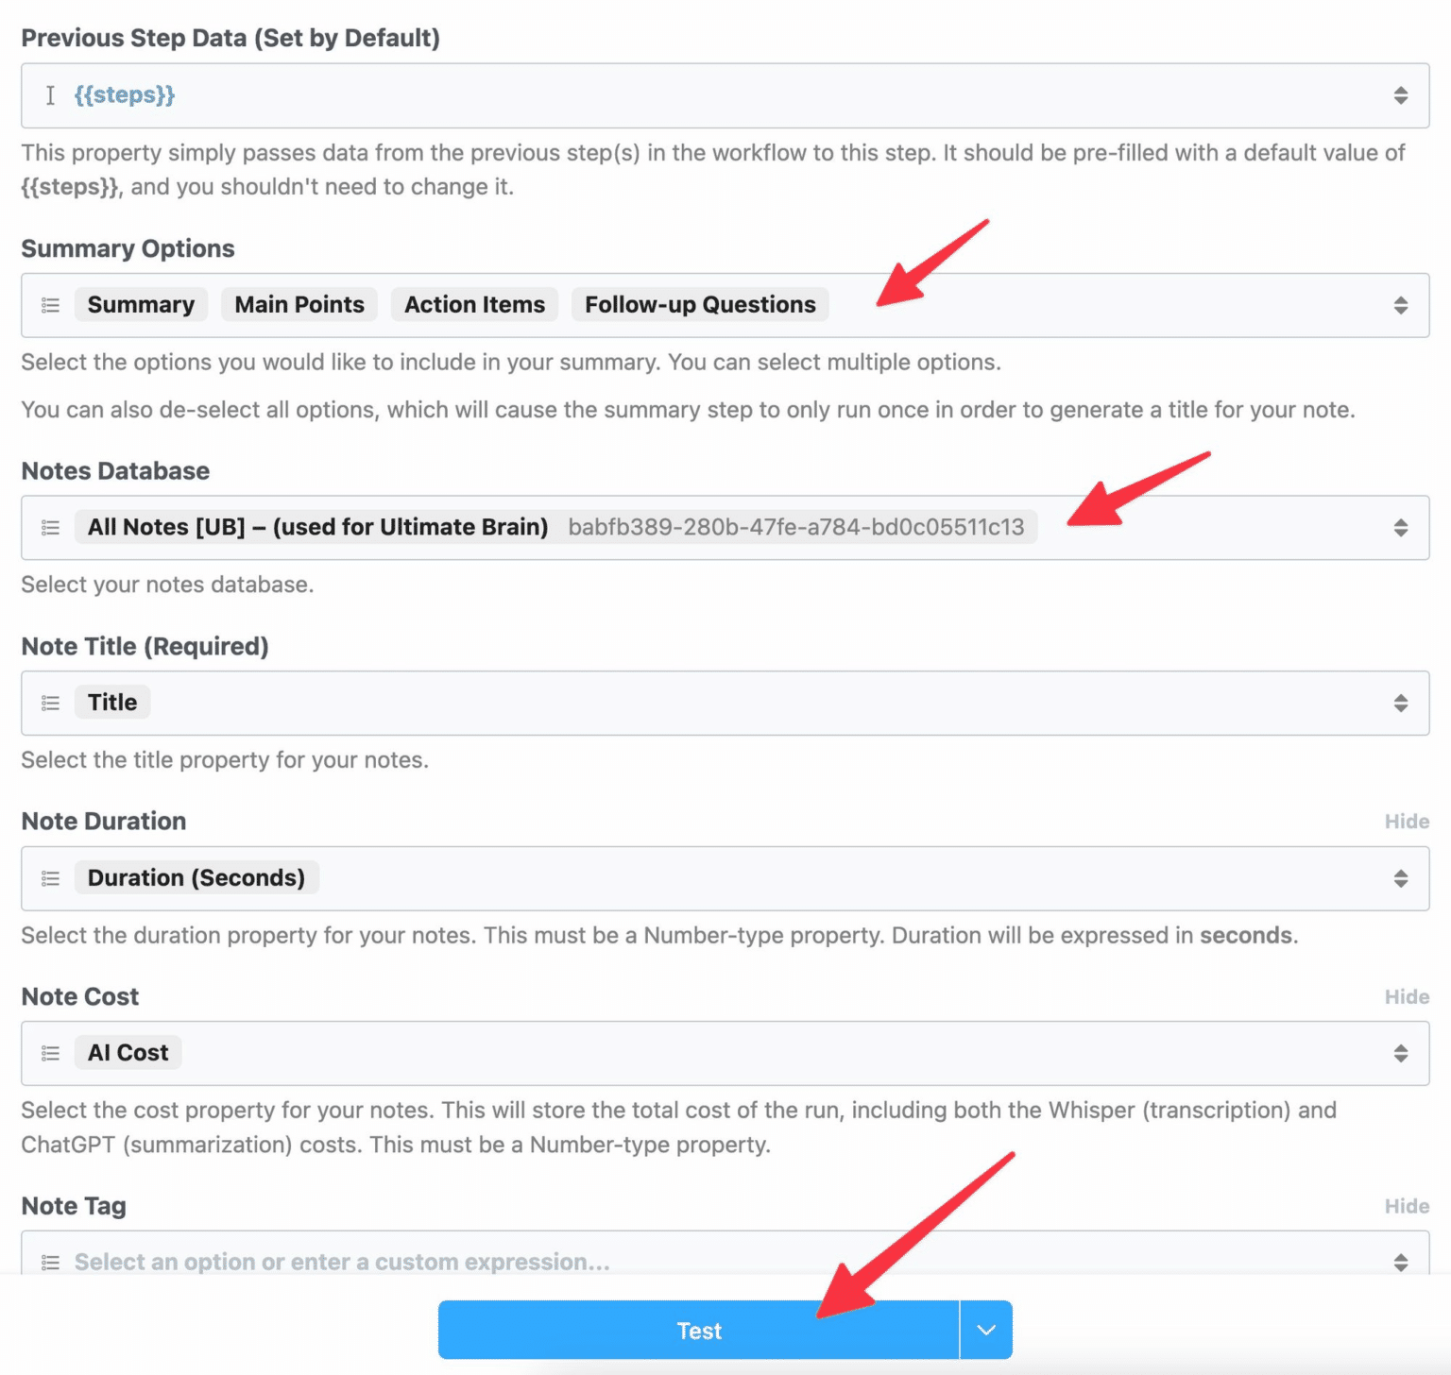The width and height of the screenshot is (1451, 1375).
Task: Open the Test button dropdown chevron
Action: pyautogui.click(x=985, y=1329)
